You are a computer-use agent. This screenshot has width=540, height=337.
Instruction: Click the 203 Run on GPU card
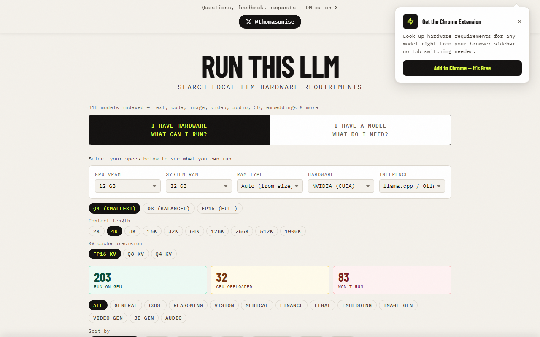148,280
